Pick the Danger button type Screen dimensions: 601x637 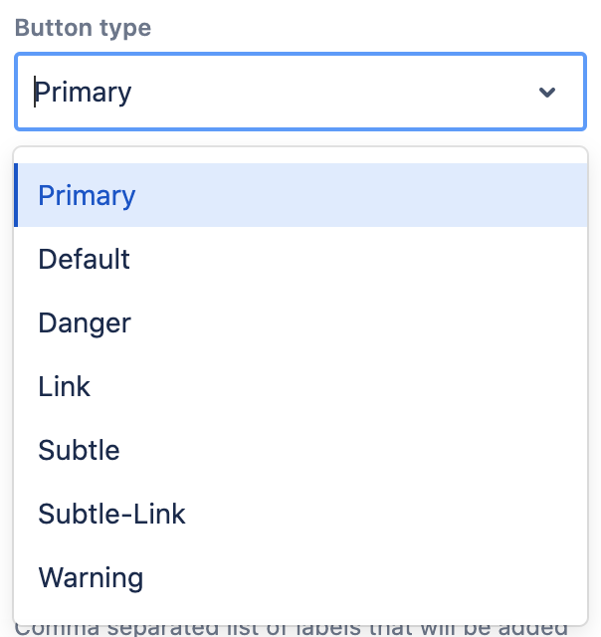pyautogui.click(x=84, y=322)
